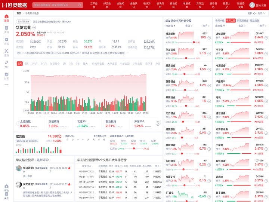The height and width of the screenshot is (202, 269).
Task: Sort sector list by 涨跌幅
Action: 220,26
